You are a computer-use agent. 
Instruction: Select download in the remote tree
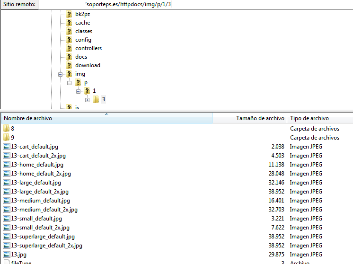pos(88,65)
